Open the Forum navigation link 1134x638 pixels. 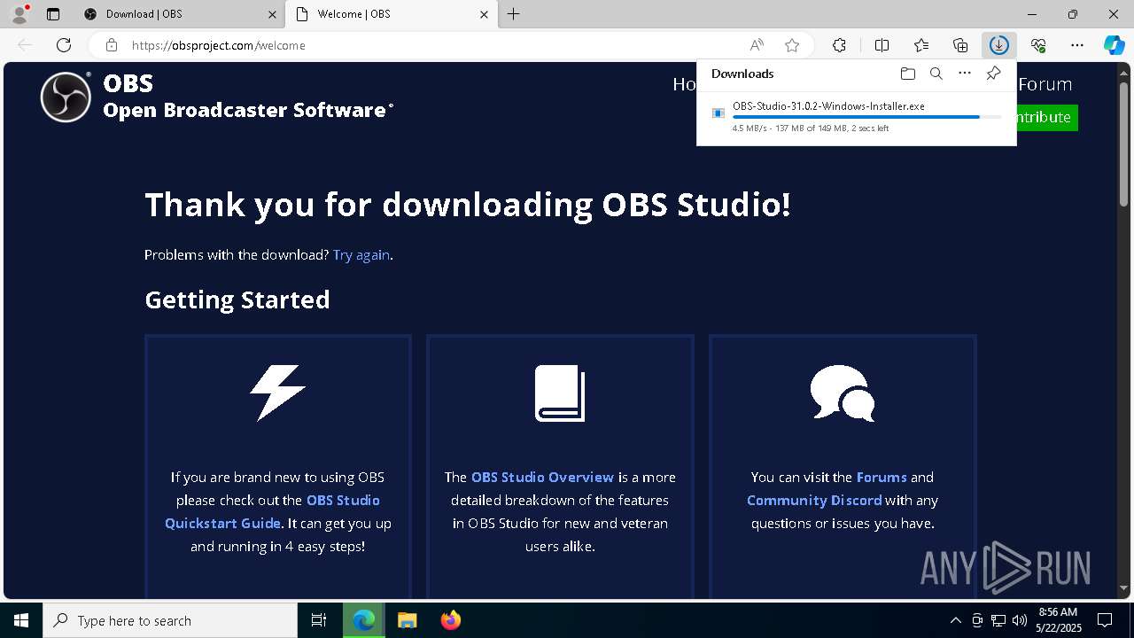click(1045, 84)
